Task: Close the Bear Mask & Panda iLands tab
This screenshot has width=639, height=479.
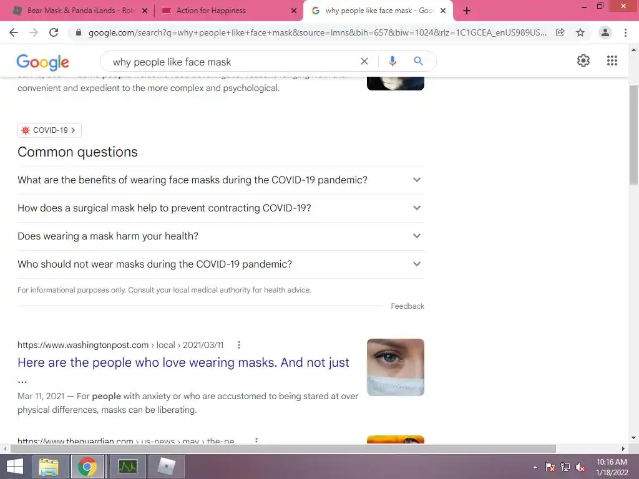Action: 145,11
